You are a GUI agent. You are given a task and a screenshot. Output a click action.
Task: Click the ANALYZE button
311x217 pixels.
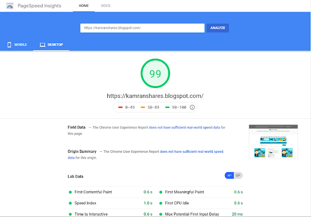click(x=218, y=28)
